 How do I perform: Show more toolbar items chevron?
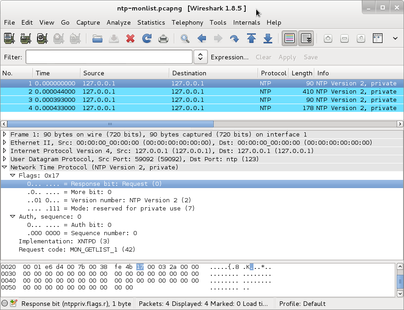point(395,38)
